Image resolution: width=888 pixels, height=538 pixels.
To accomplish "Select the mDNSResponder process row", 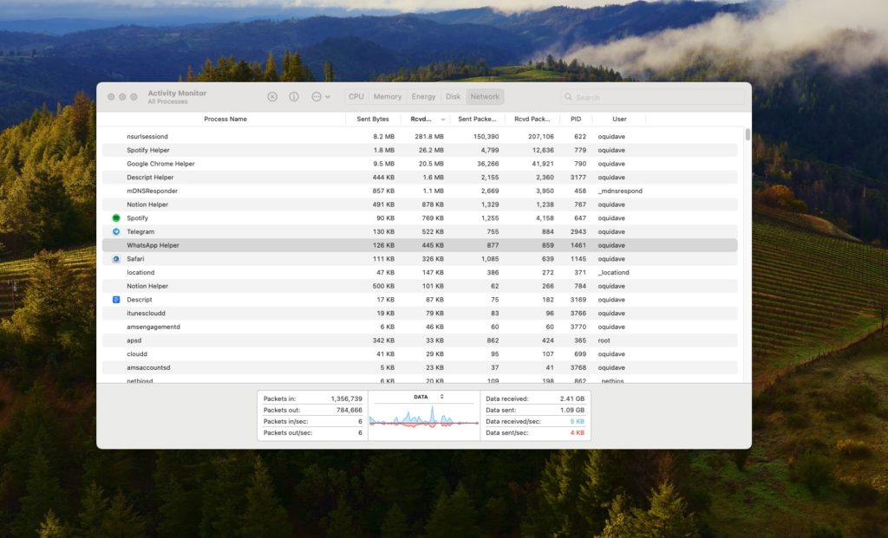I will pos(420,191).
